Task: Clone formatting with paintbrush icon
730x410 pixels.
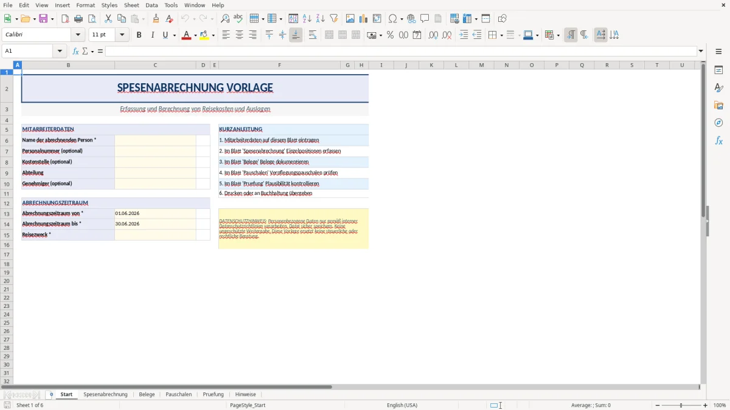Action: click(x=156, y=19)
